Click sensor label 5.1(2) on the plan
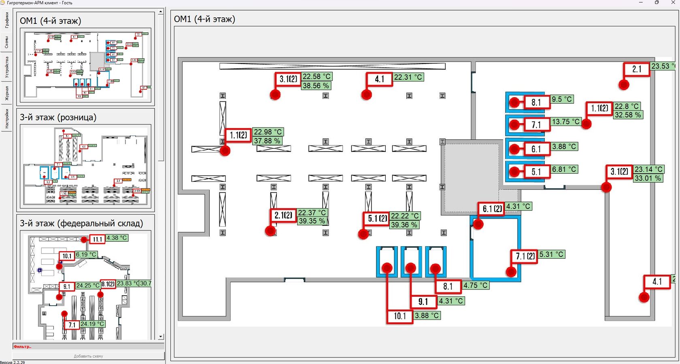This screenshot has height=364, width=680. [377, 219]
